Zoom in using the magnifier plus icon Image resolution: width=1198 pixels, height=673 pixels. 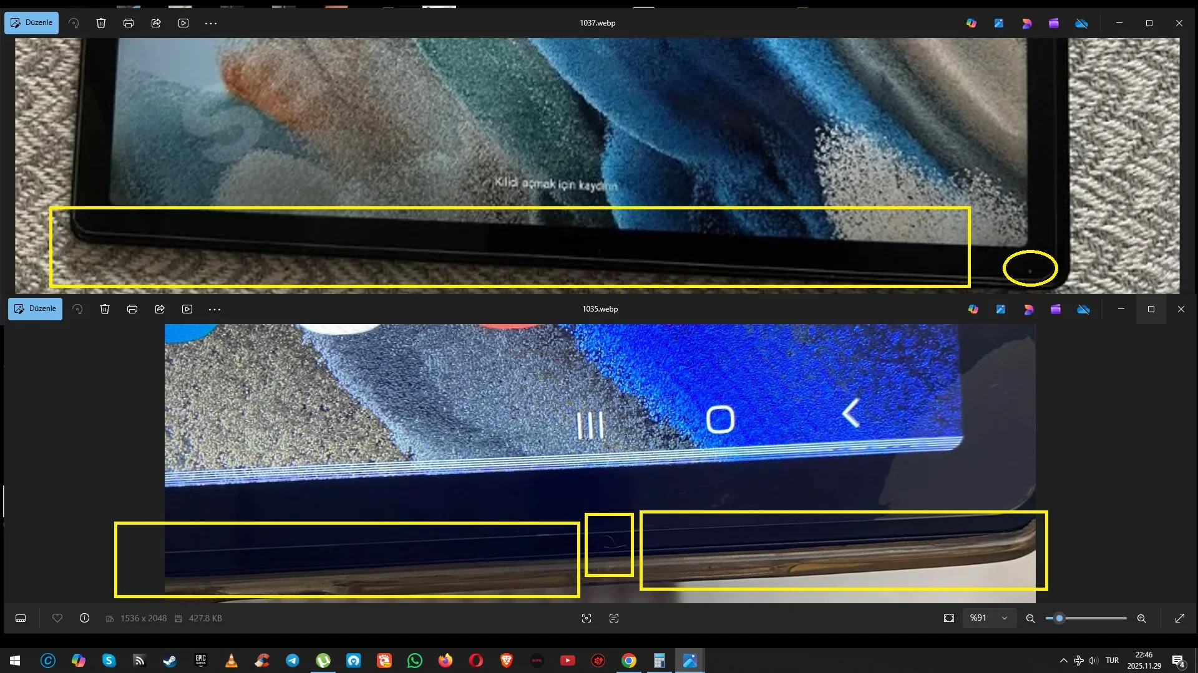click(1141, 618)
